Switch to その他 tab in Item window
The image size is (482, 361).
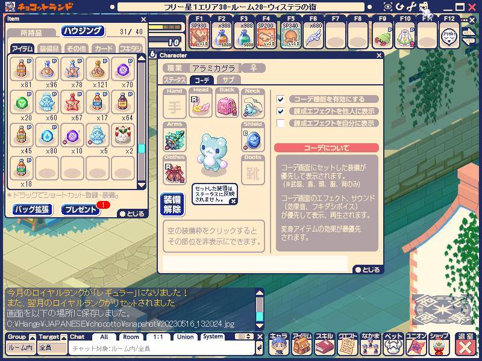click(x=77, y=49)
